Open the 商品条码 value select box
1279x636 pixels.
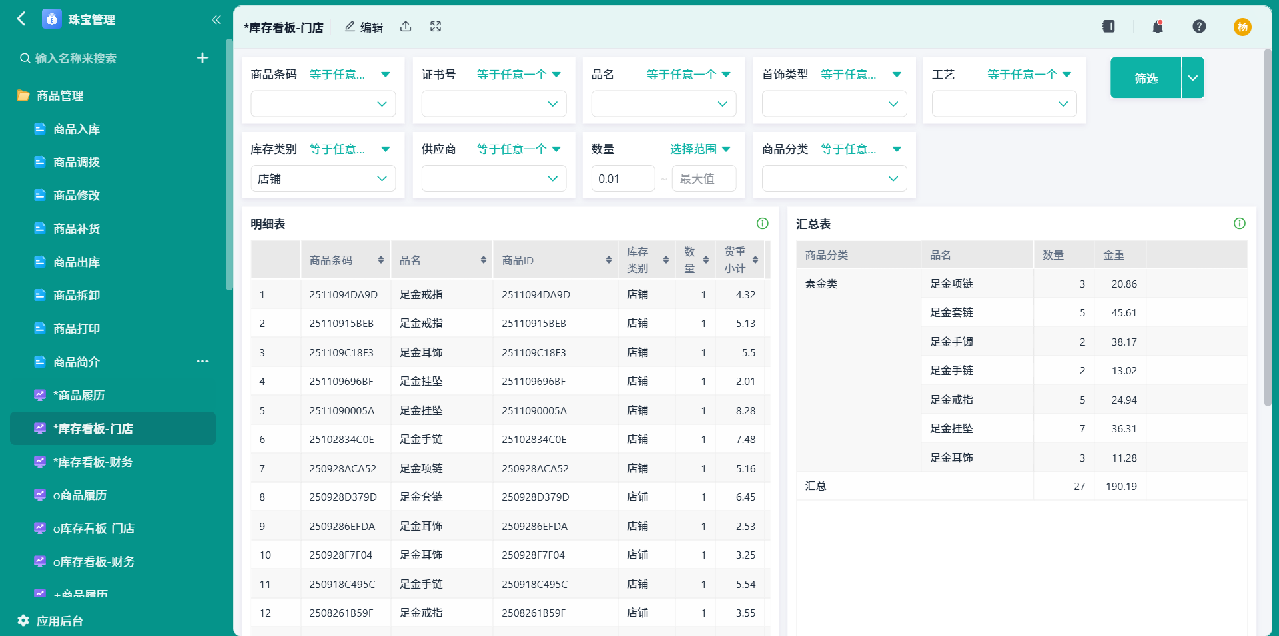[323, 104]
